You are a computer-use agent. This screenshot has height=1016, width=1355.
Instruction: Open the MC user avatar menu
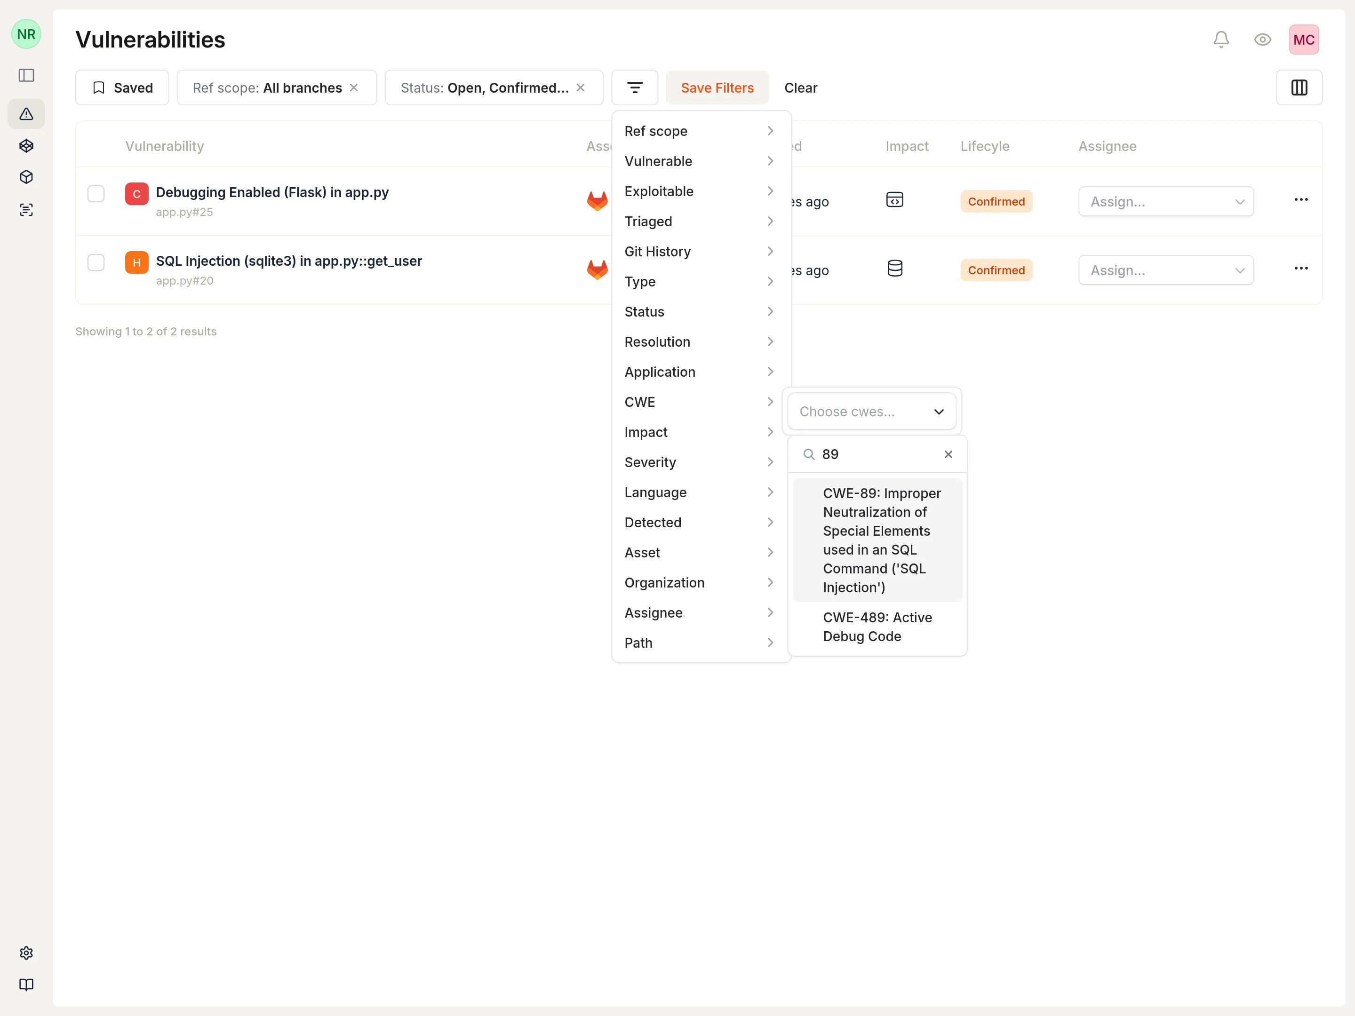click(1304, 40)
